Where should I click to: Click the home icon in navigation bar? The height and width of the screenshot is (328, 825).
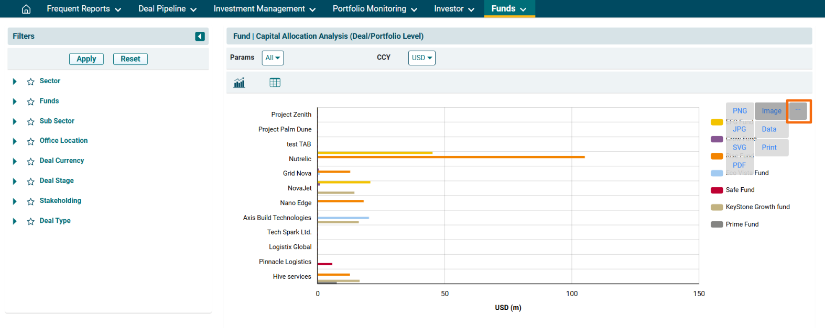coord(26,9)
